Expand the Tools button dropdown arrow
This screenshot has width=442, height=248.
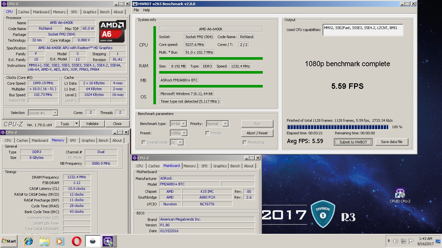pyautogui.click(x=76, y=124)
